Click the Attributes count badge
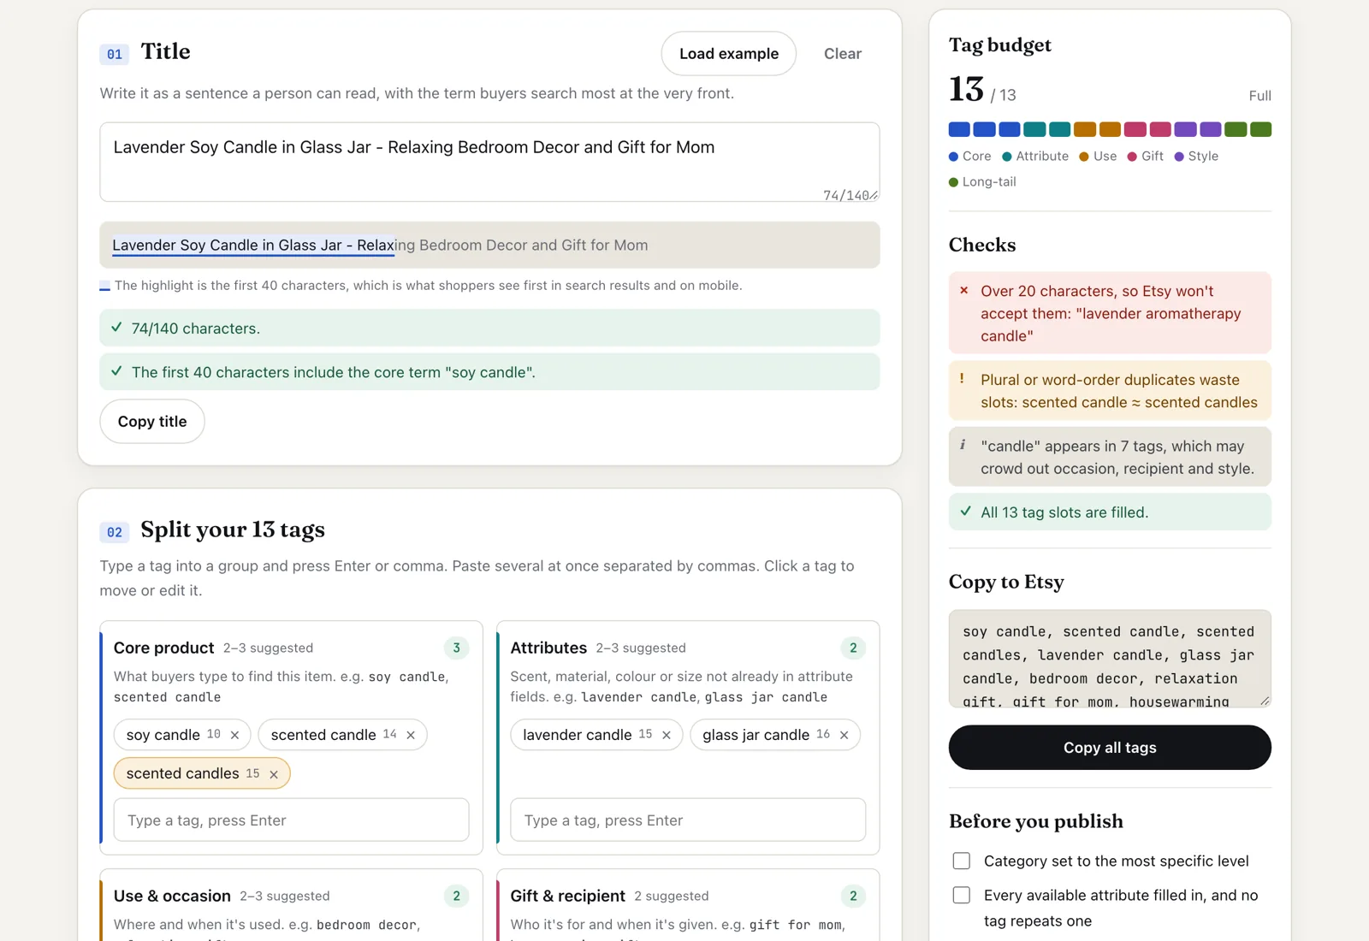The width and height of the screenshot is (1369, 941). (853, 648)
